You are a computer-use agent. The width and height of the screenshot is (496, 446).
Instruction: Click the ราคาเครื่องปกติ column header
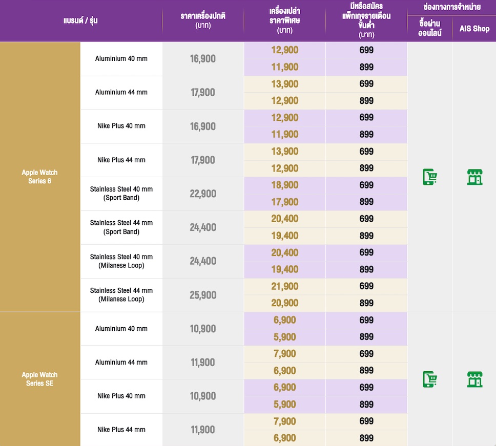[x=203, y=20]
